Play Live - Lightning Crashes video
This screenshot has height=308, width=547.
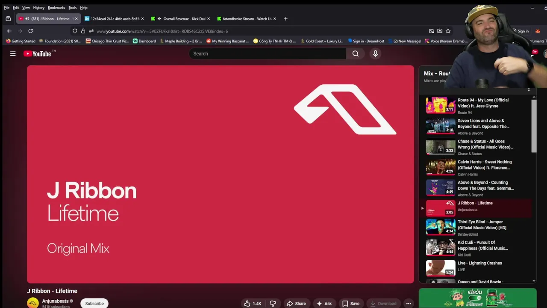pyautogui.click(x=476, y=268)
